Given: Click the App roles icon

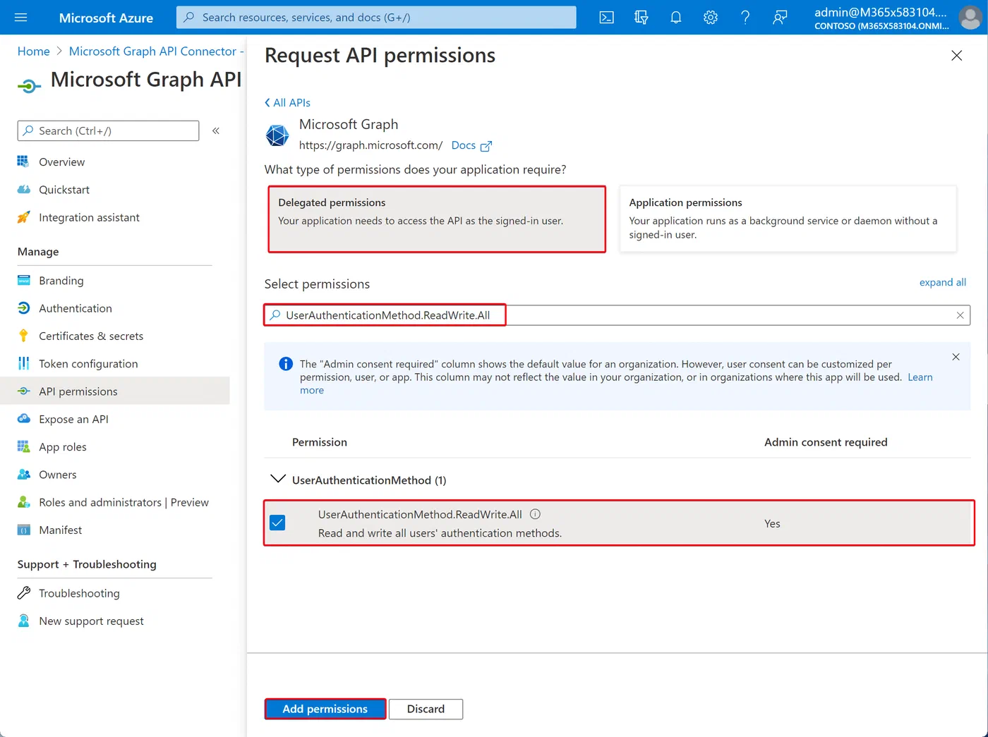Looking at the screenshot, I should click(23, 447).
